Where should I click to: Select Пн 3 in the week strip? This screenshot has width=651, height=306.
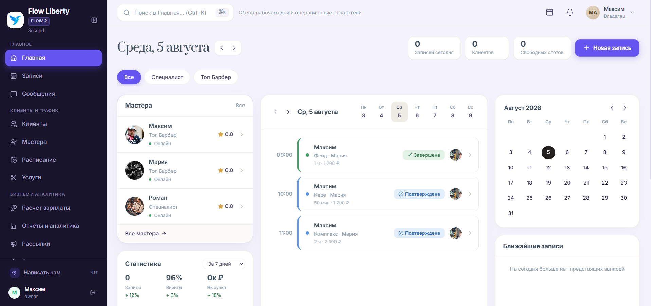364,112
